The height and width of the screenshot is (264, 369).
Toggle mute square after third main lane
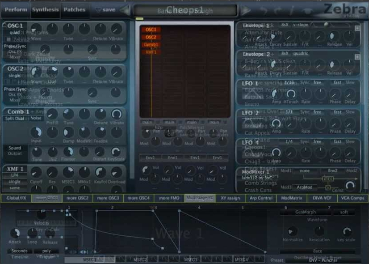pyautogui.click(x=203, y=122)
